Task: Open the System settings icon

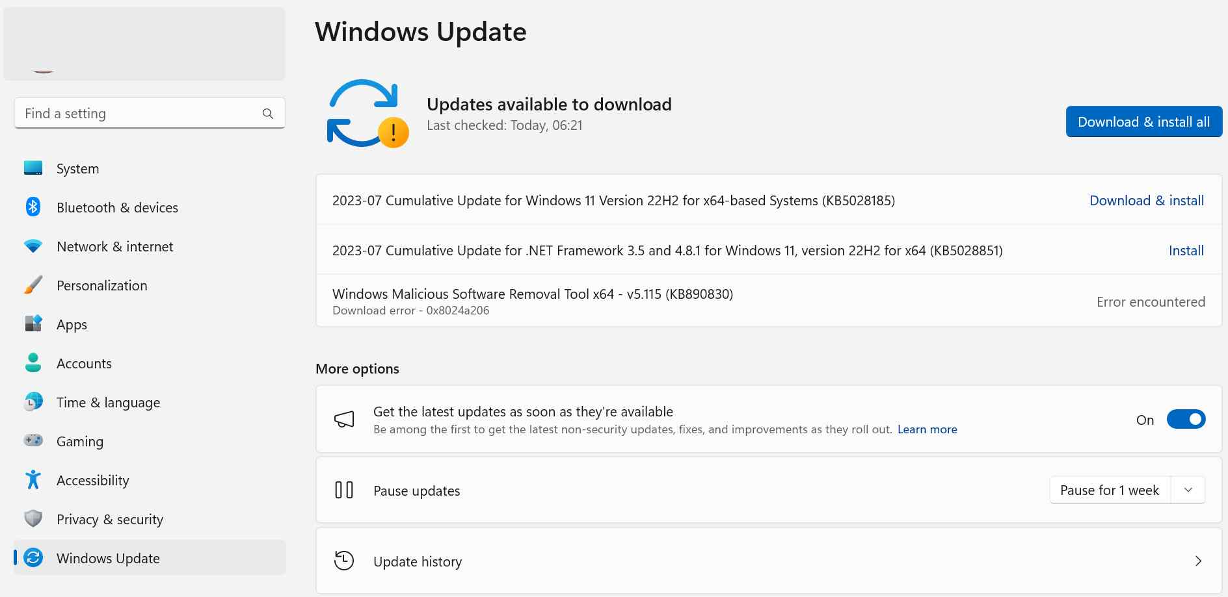Action: [x=32, y=168]
